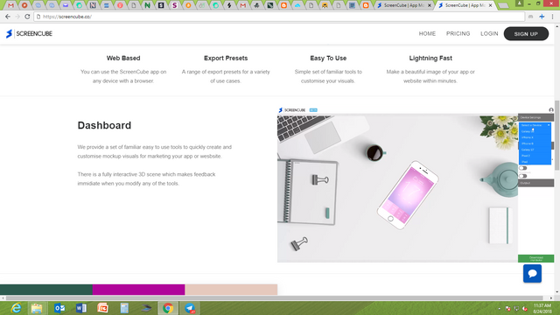The width and height of the screenshot is (560, 315).
Task: Click the Chrome profile icon in title bar
Action: (x=519, y=3)
